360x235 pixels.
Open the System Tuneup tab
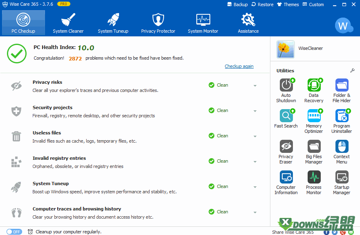(113, 23)
